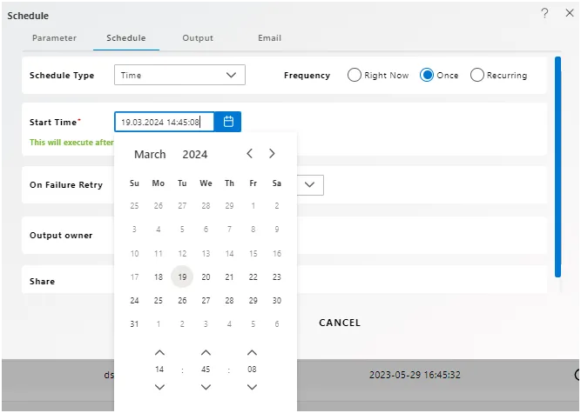Viewport: 581px width, 413px height.
Task: Click the 2023-05-29 16:45:32 timestamp in background
Action: click(x=415, y=375)
